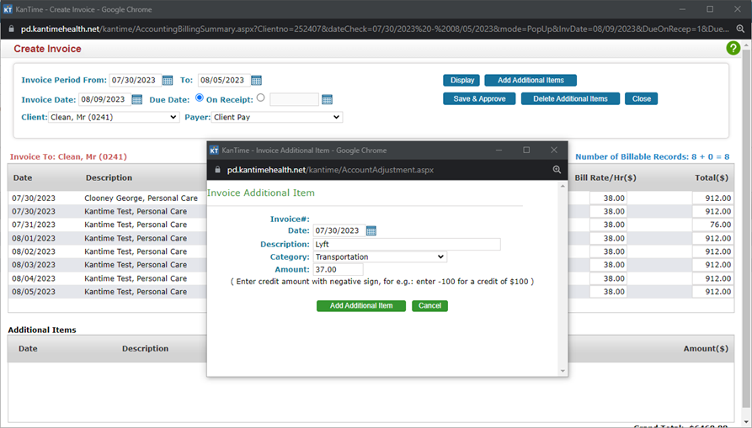Cancel the Invoice Additional Item dialog
This screenshot has height=428, width=752.
click(x=429, y=306)
